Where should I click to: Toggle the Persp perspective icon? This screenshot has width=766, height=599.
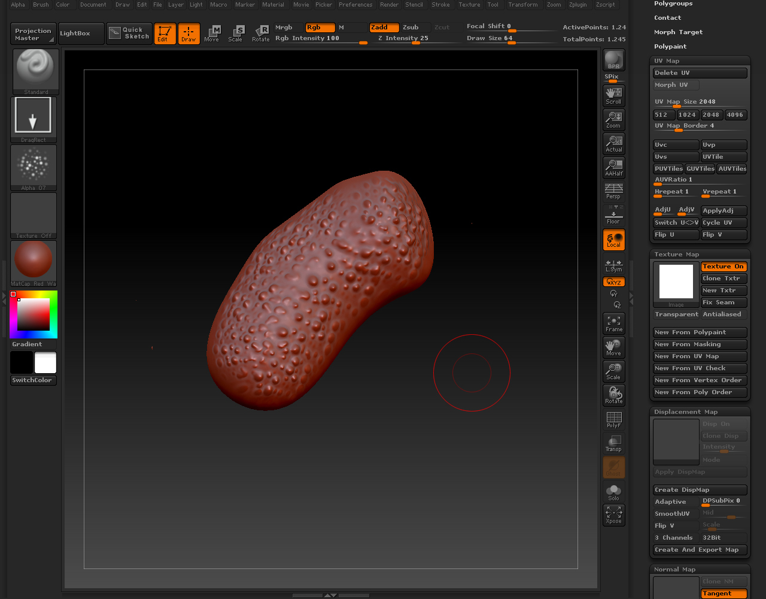613,191
